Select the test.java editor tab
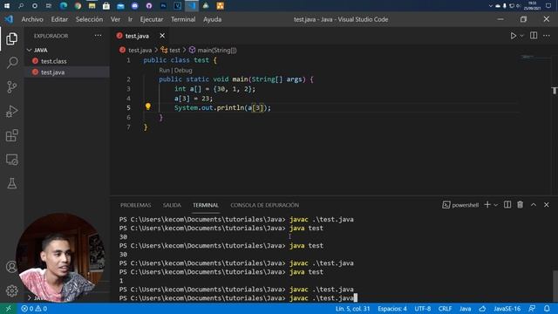The width and height of the screenshot is (558, 314). click(137, 36)
